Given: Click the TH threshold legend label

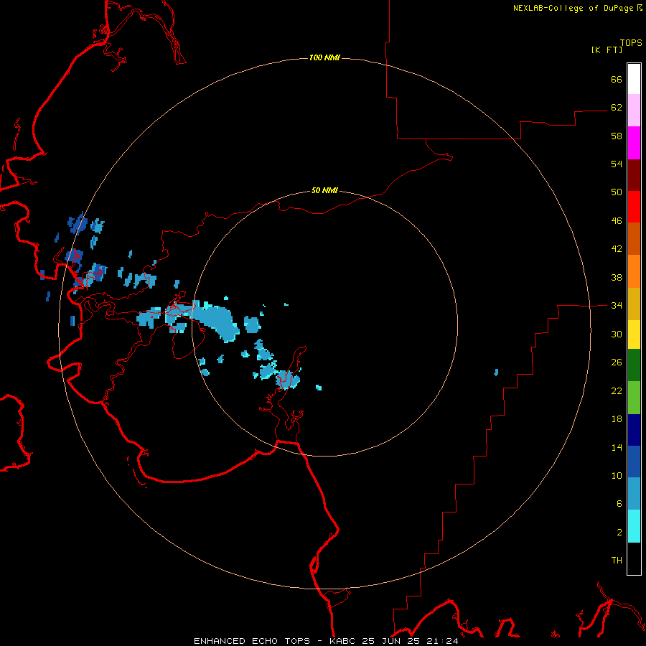Looking at the screenshot, I should [x=617, y=561].
